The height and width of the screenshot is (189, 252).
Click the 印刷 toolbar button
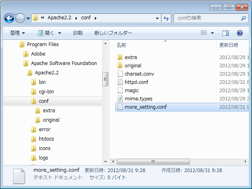click(x=78, y=33)
